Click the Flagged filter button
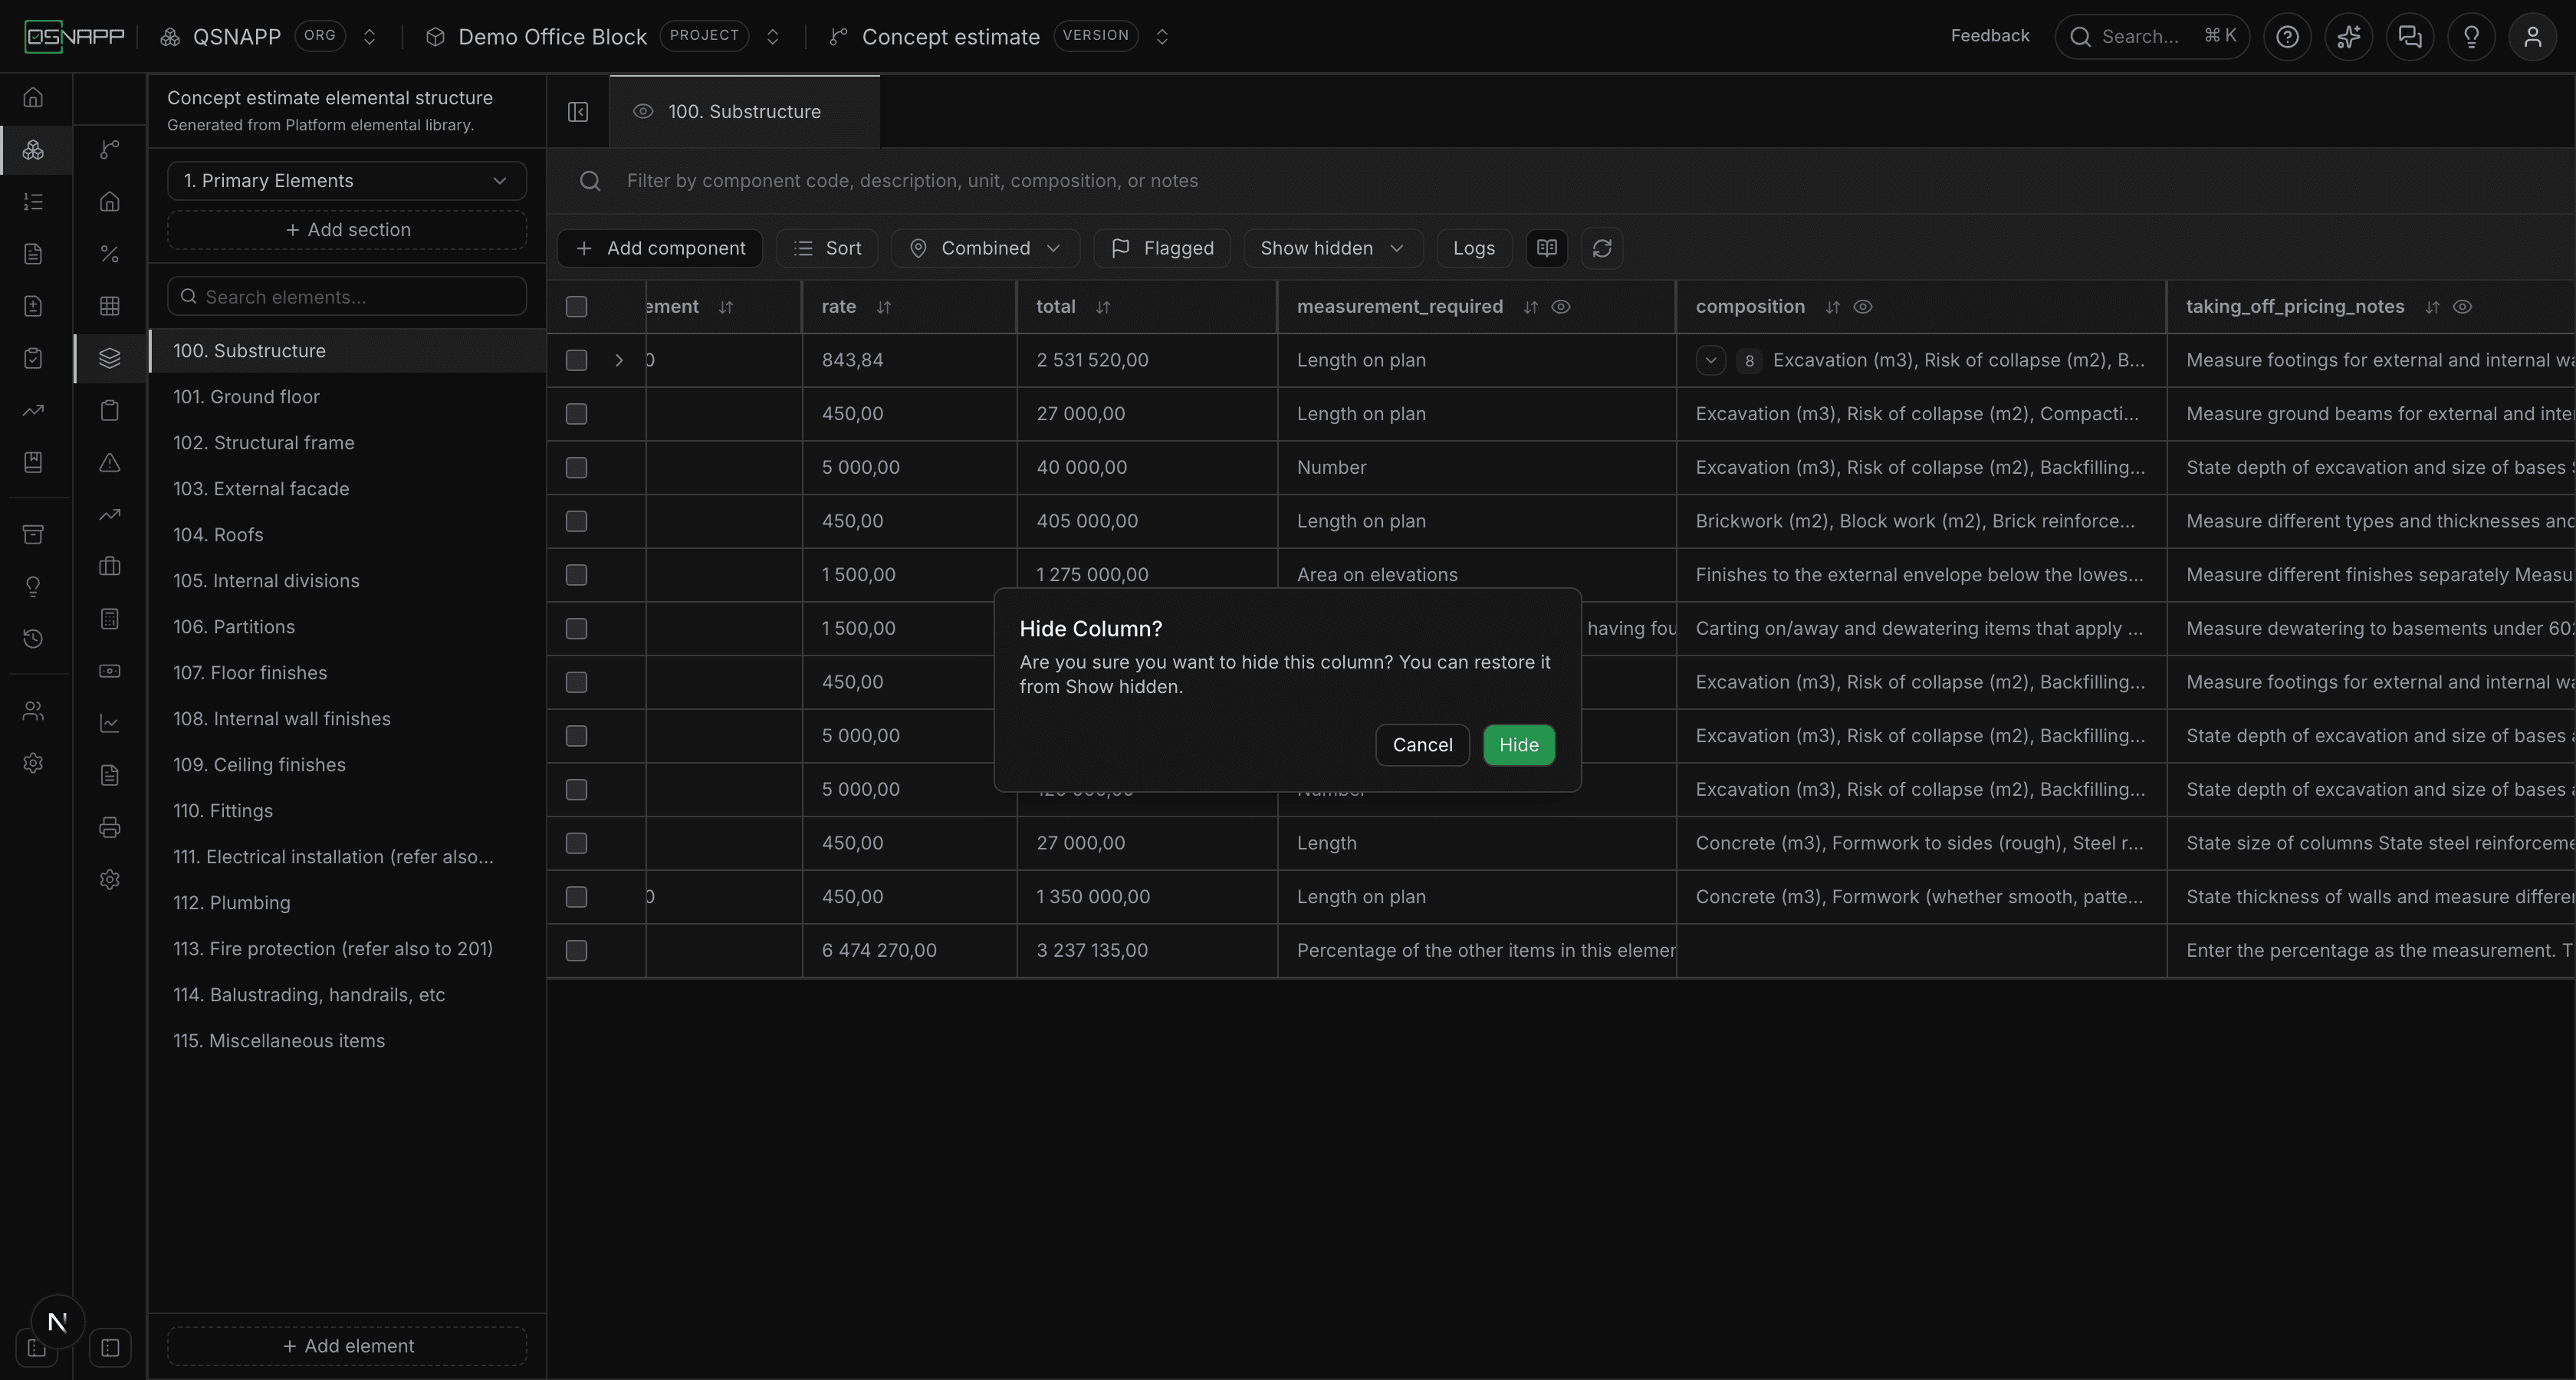 1162,248
